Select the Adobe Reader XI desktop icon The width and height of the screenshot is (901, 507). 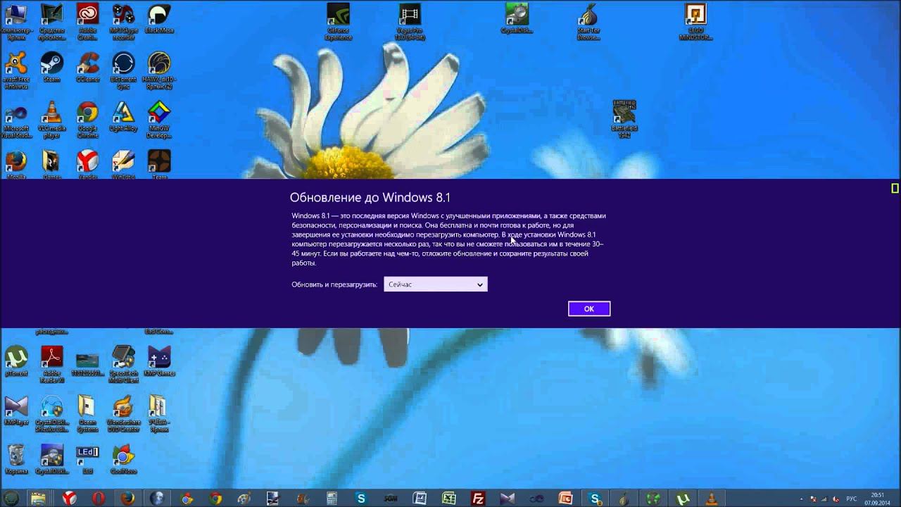(x=51, y=363)
